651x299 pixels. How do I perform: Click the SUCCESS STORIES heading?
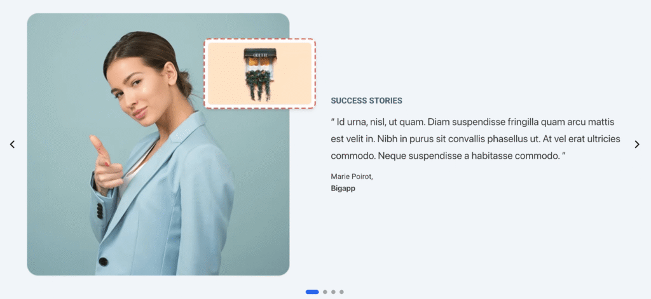[x=367, y=100]
